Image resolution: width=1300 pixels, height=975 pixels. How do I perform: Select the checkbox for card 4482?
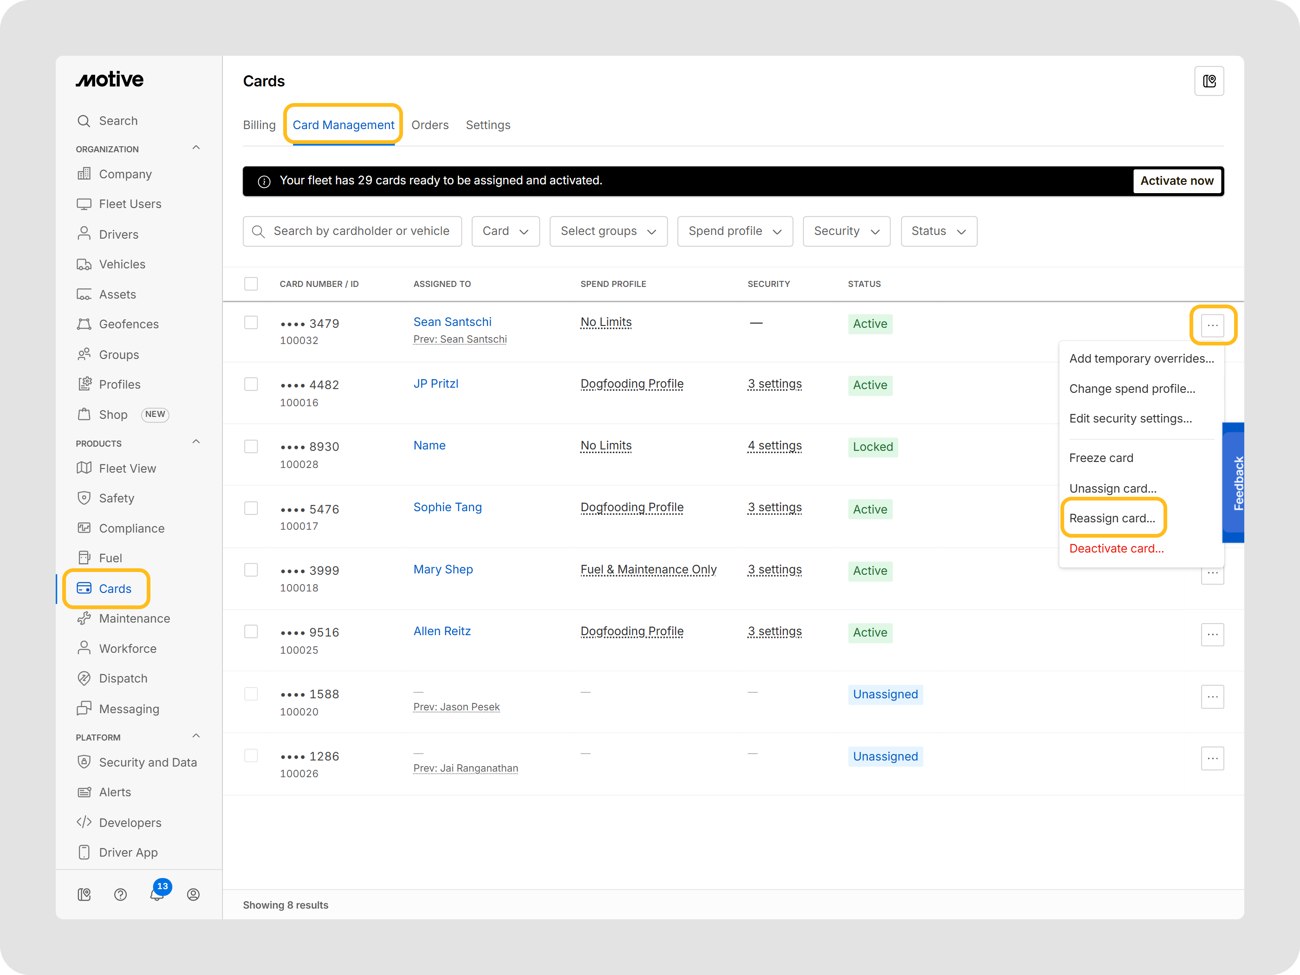click(x=251, y=384)
